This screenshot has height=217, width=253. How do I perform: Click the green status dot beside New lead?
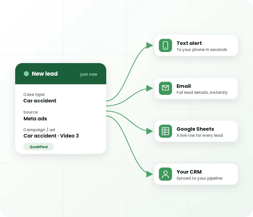(x=26, y=74)
